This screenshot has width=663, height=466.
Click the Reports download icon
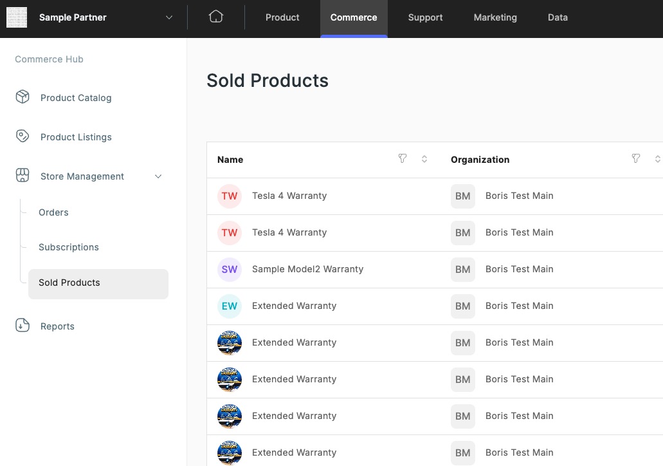pyautogui.click(x=23, y=325)
